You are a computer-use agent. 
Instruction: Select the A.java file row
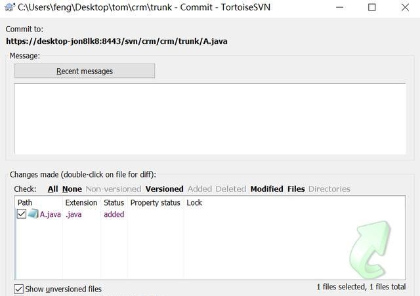click(51, 214)
